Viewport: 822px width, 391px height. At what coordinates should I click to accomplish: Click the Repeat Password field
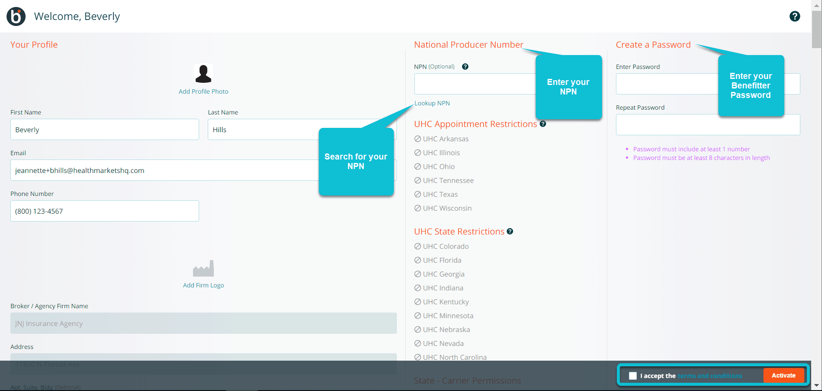coord(708,125)
